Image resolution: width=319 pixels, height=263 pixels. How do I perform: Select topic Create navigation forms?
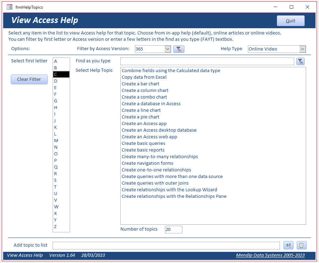(213, 163)
